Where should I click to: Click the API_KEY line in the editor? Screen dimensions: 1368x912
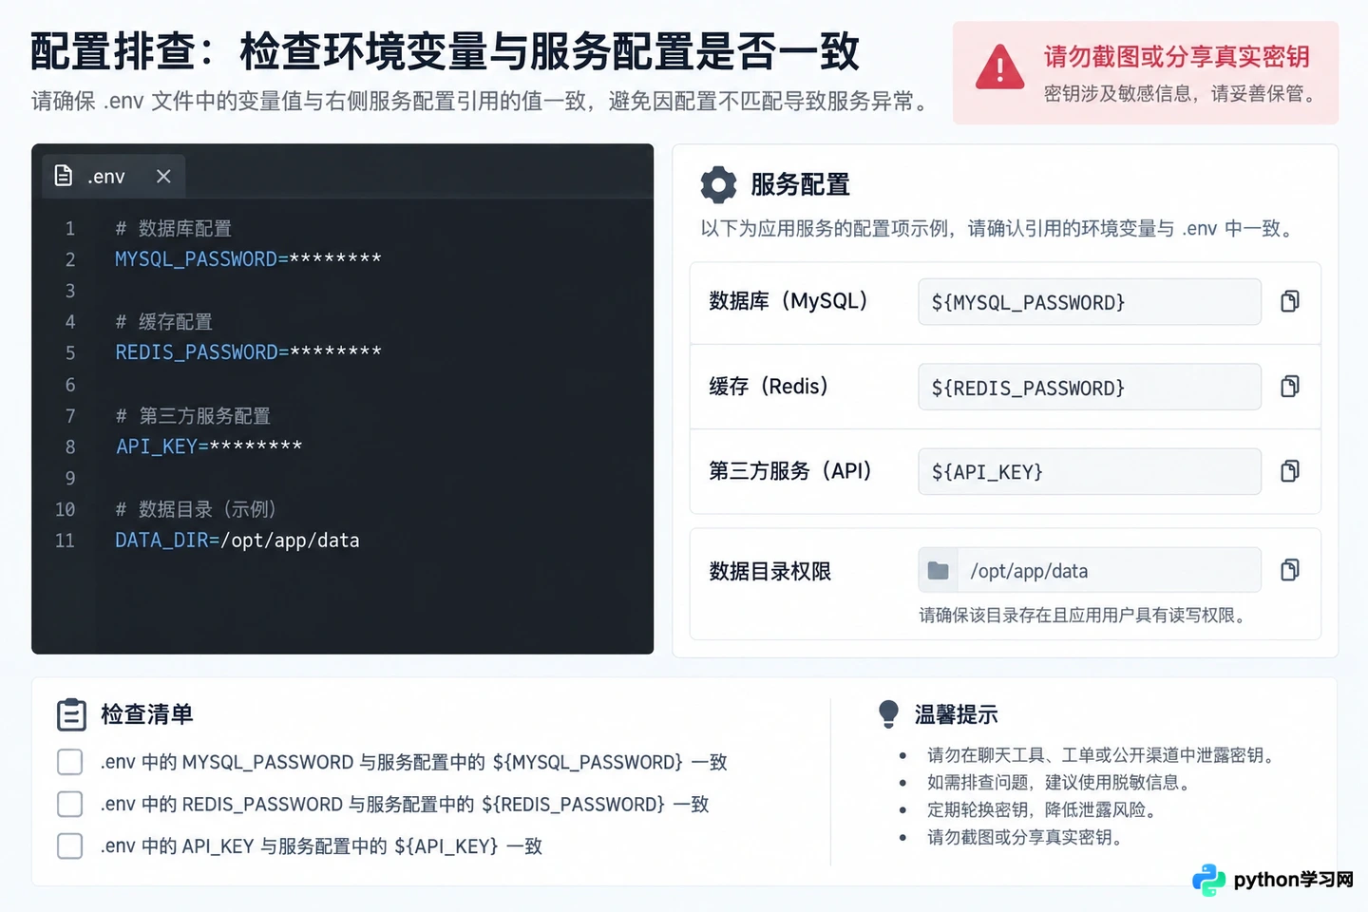[x=209, y=446]
